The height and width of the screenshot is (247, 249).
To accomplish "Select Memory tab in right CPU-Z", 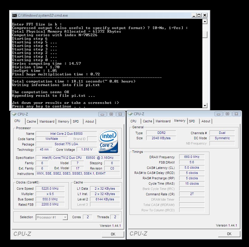I will tap(179, 121).
